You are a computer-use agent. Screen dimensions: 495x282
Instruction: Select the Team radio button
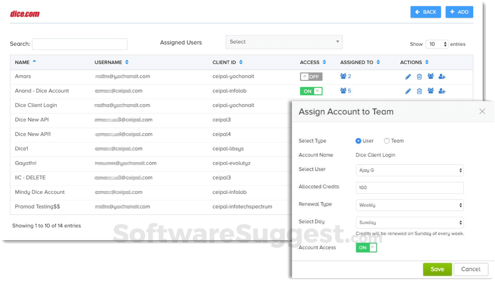[387, 141]
